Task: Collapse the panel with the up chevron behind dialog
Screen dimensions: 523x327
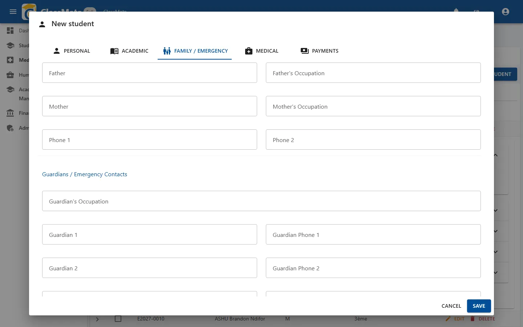Action: 496,155
